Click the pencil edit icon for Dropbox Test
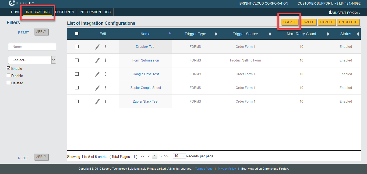 97,47
